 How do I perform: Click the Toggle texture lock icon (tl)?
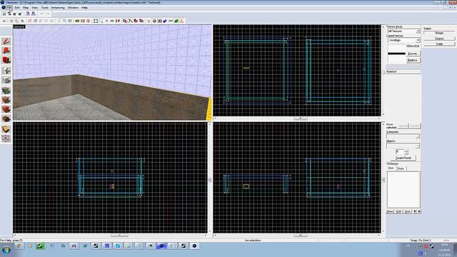tap(106, 21)
